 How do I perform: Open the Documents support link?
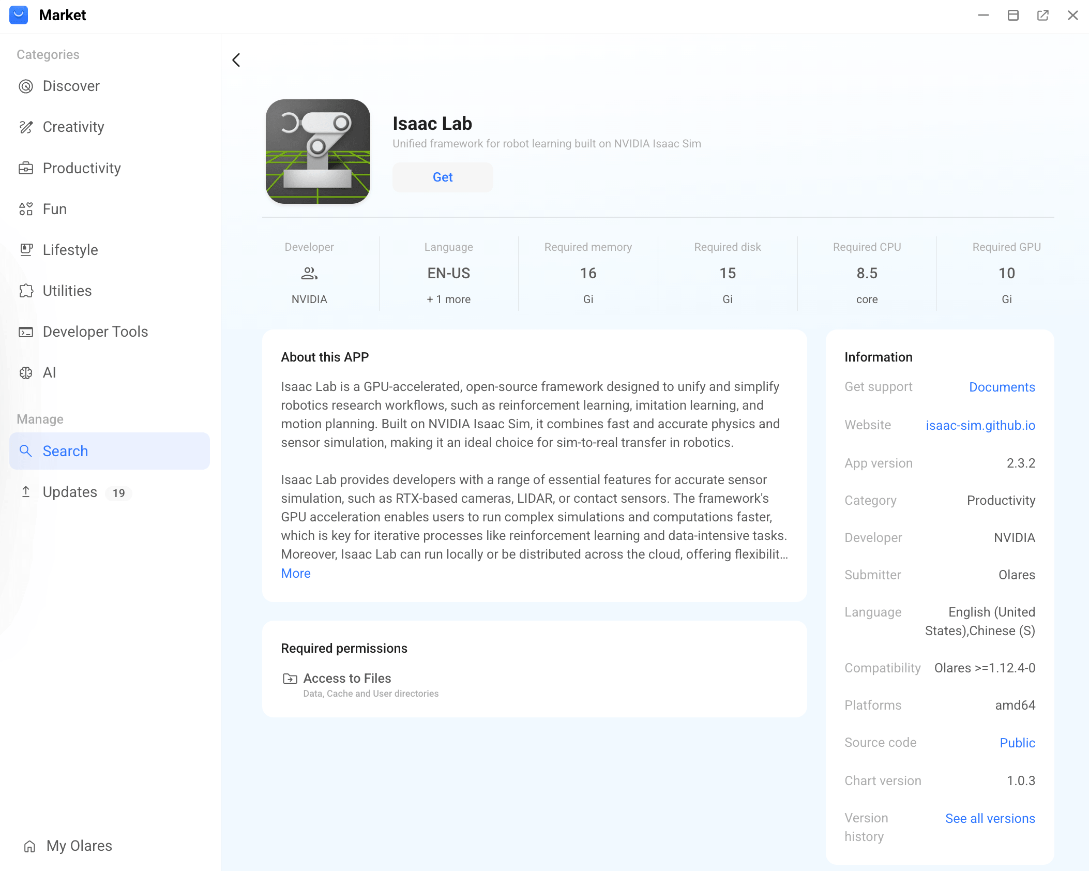click(x=1002, y=387)
